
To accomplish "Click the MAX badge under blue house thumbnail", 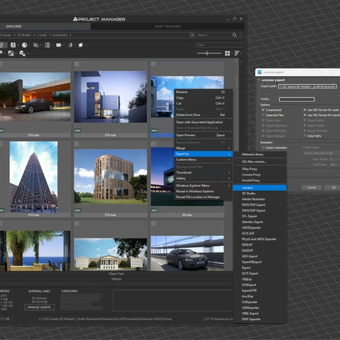I will (x=77, y=131).
